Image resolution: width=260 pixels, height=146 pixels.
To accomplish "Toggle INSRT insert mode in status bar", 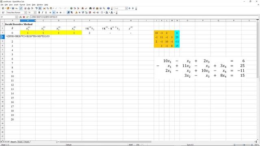I will [131, 145].
